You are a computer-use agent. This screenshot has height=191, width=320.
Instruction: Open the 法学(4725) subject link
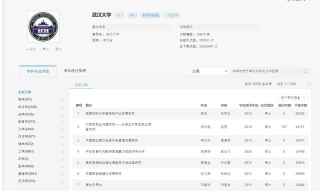(26, 114)
